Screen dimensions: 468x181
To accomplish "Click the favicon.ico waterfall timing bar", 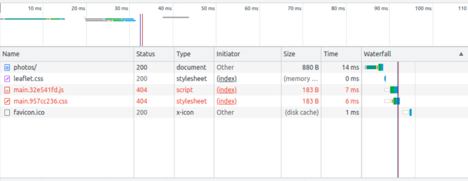I will (x=407, y=112).
